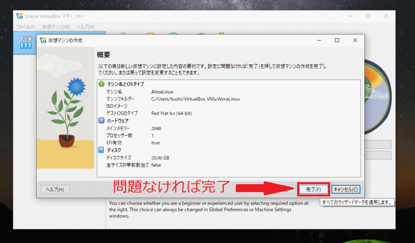Click the manager text starting 'You can choose whether'
The width and height of the screenshot is (415, 243).
(209, 209)
